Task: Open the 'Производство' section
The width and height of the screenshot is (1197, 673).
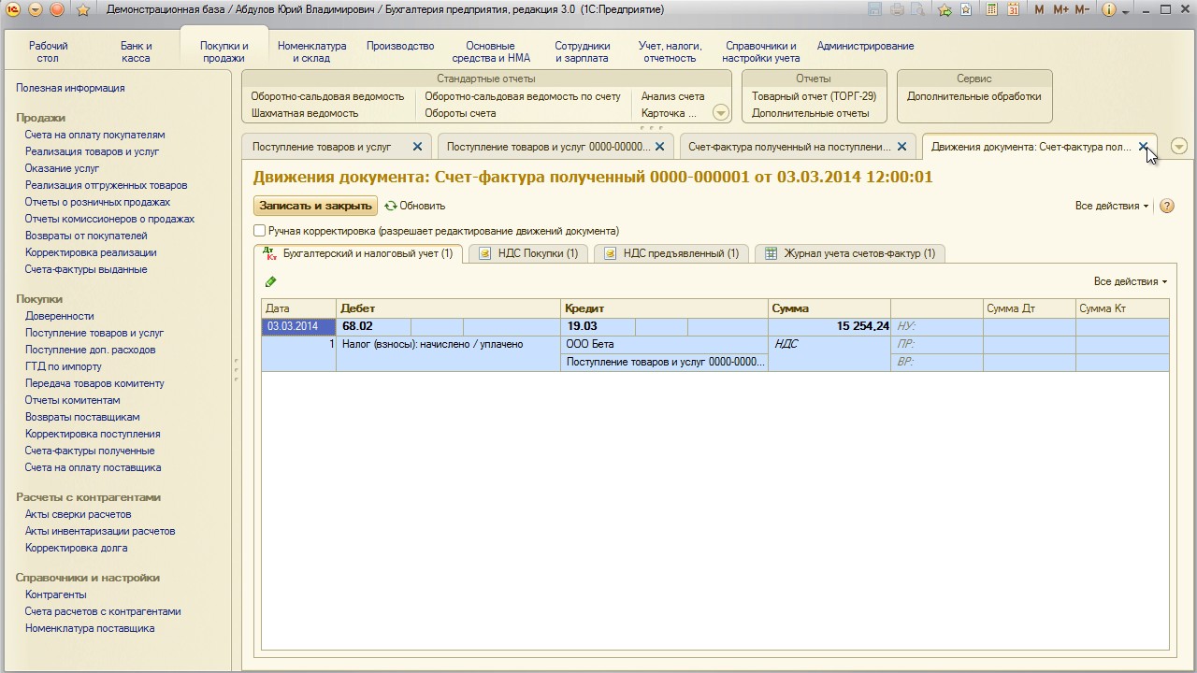Action: pyautogui.click(x=400, y=46)
